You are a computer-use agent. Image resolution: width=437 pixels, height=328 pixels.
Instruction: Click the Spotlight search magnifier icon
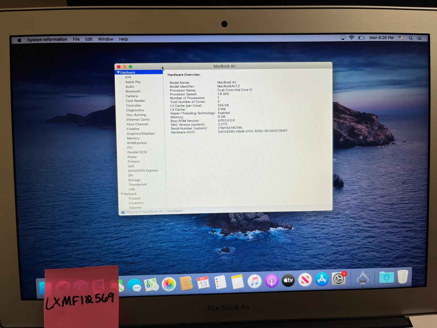click(411, 38)
